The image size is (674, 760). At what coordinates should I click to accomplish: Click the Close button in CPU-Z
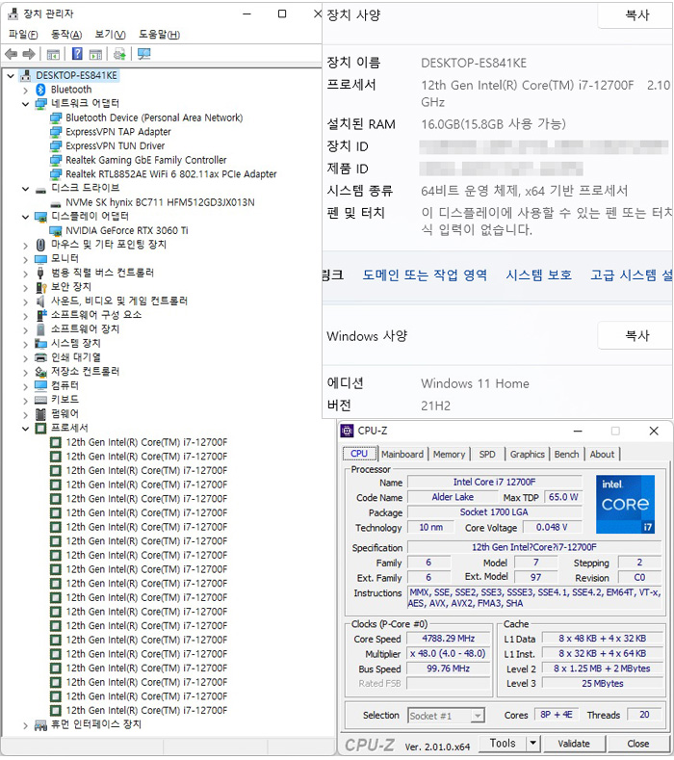click(637, 744)
